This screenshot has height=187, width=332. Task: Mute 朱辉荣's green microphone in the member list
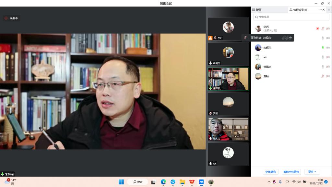323,48
